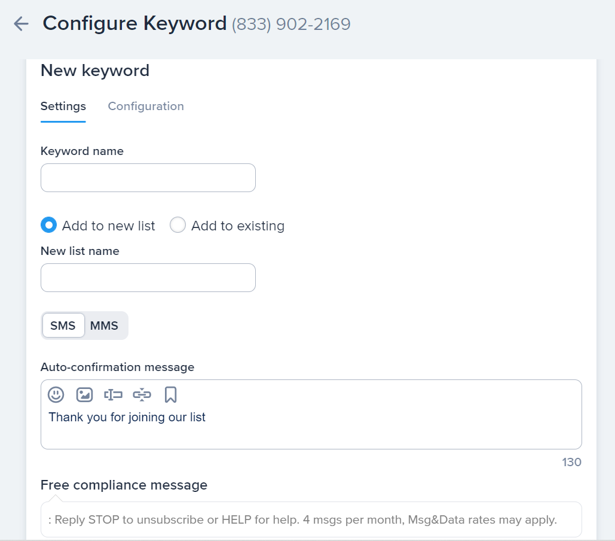Choose Add to existing instead
Image resolution: width=615 pixels, height=541 pixels.
click(178, 224)
